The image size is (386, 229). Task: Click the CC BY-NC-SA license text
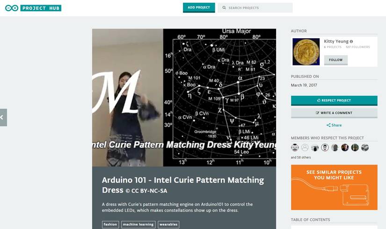coord(146,191)
